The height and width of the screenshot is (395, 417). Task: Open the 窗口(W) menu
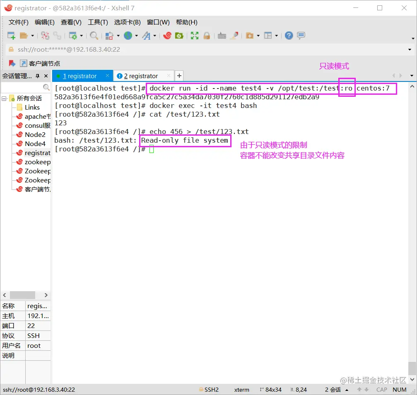158,22
